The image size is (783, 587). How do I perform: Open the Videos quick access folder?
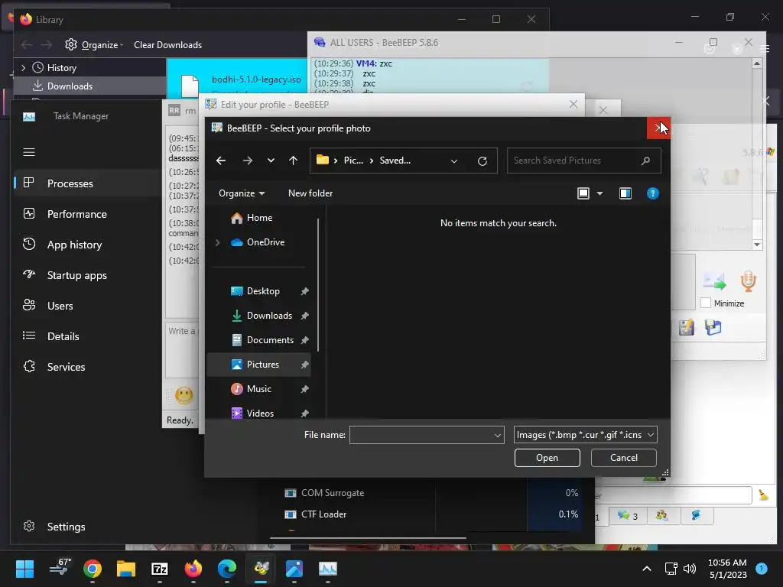(x=252, y=413)
